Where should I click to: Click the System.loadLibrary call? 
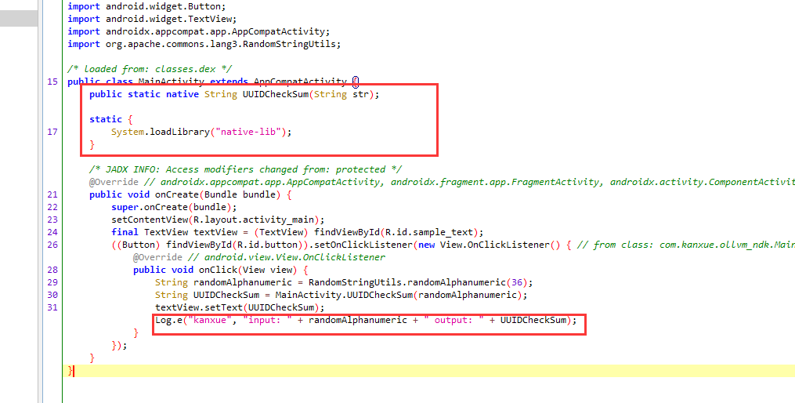click(201, 132)
